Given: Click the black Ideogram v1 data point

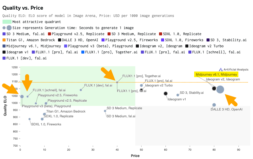Looking at the screenshot, I should coord(166,94).
